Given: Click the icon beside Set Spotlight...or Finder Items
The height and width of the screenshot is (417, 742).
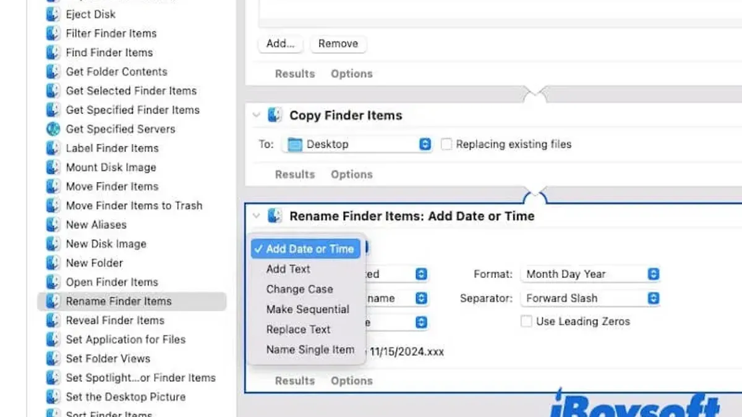Looking at the screenshot, I should point(53,378).
